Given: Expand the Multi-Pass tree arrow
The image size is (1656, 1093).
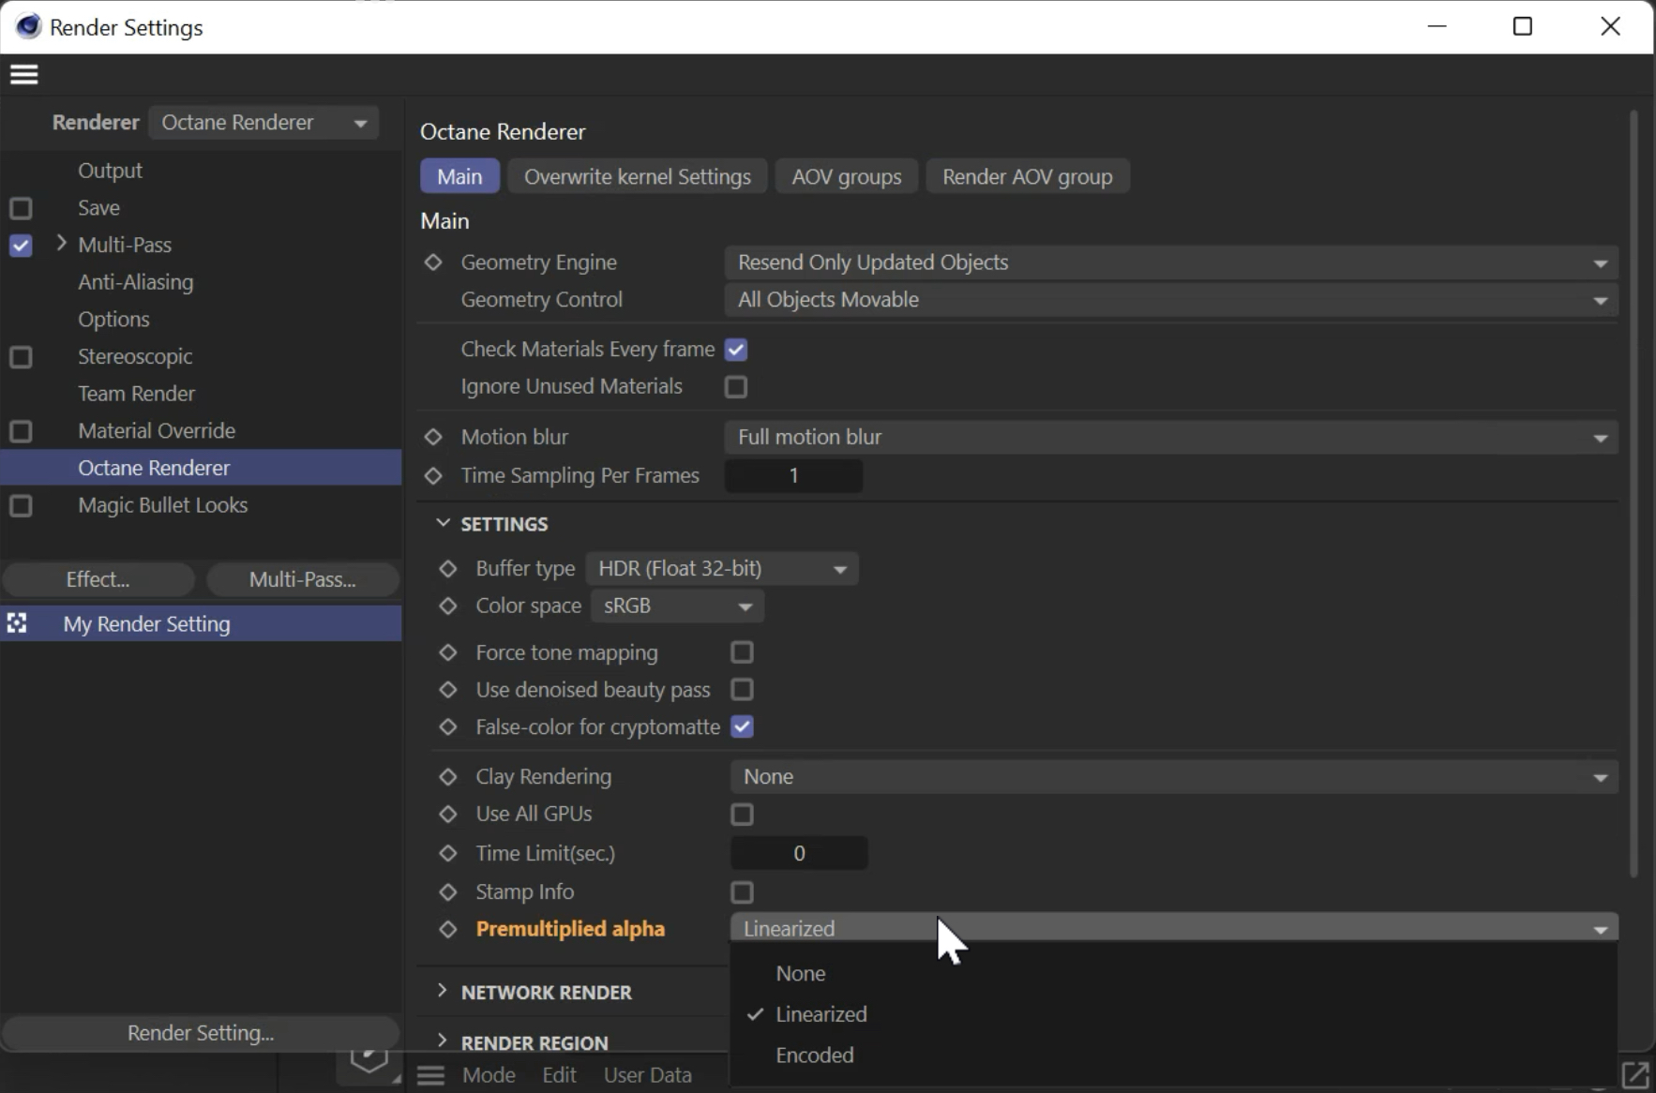Looking at the screenshot, I should [x=62, y=244].
